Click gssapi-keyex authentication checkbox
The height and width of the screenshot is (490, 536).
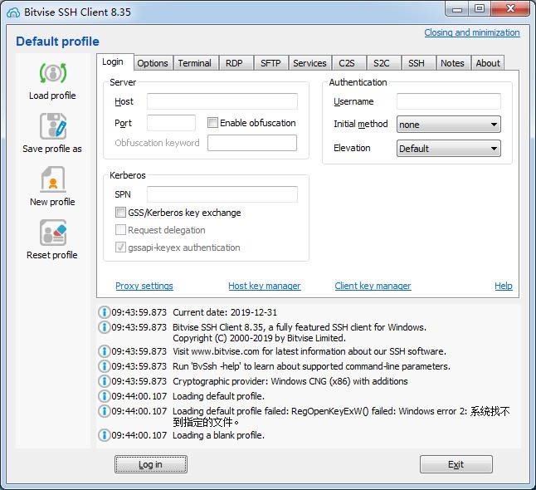click(120, 247)
